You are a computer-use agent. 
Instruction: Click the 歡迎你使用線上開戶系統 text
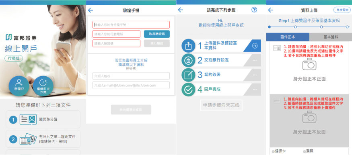[221, 25]
